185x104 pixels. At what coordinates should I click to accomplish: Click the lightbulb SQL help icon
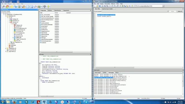[49, 7]
